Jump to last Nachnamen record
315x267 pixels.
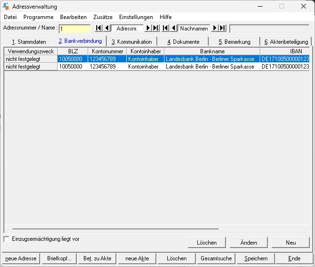[222, 29]
